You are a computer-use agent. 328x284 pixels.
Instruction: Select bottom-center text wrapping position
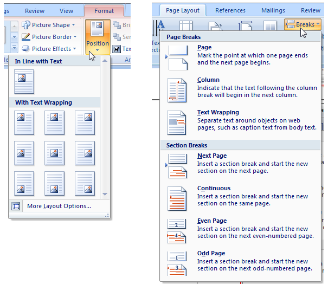pyautogui.click(x=54, y=184)
